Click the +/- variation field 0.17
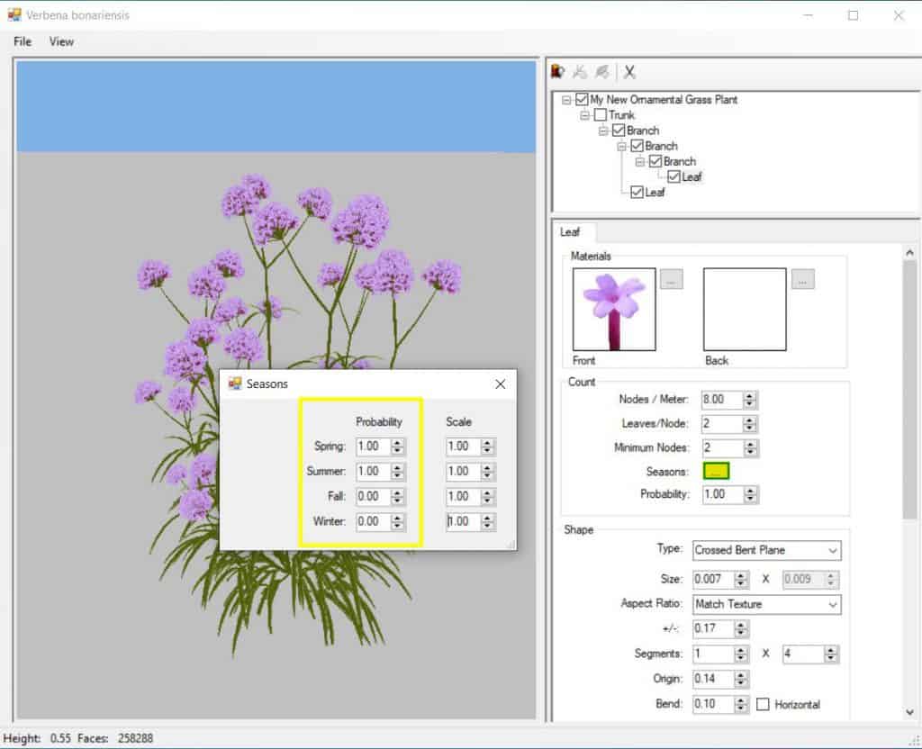Viewport: 922px width, 749px height. 713,628
